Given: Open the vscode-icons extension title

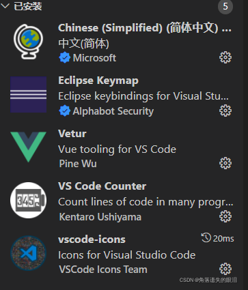Looking at the screenshot, I should point(92,240).
